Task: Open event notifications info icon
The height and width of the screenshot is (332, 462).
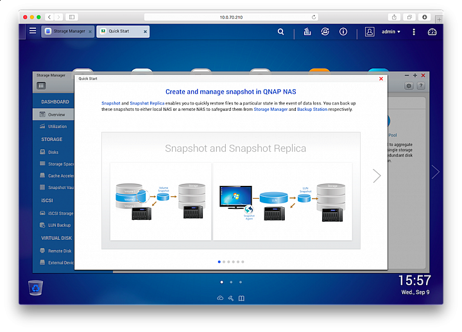Action: click(343, 31)
